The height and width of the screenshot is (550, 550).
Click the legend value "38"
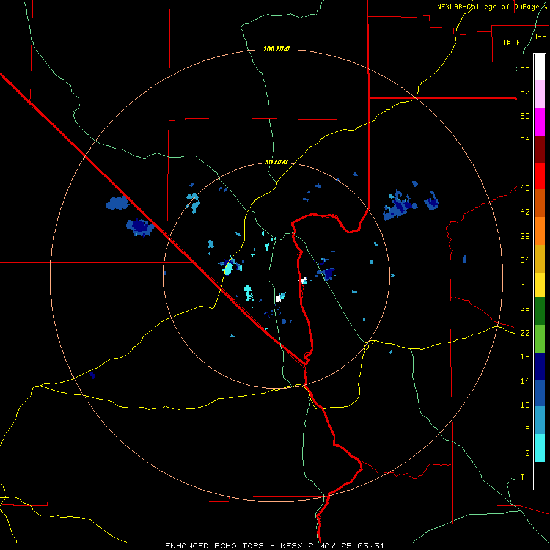(525, 236)
